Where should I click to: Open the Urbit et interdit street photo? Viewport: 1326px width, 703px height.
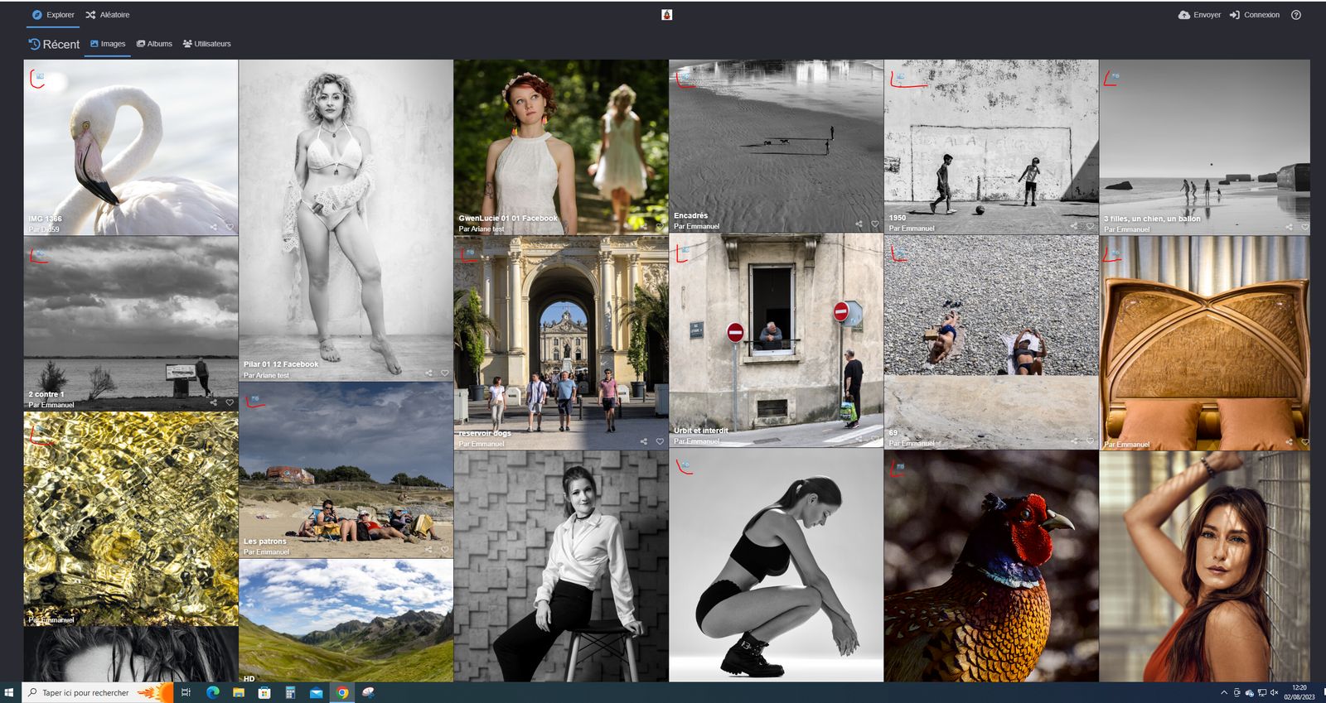pos(776,340)
